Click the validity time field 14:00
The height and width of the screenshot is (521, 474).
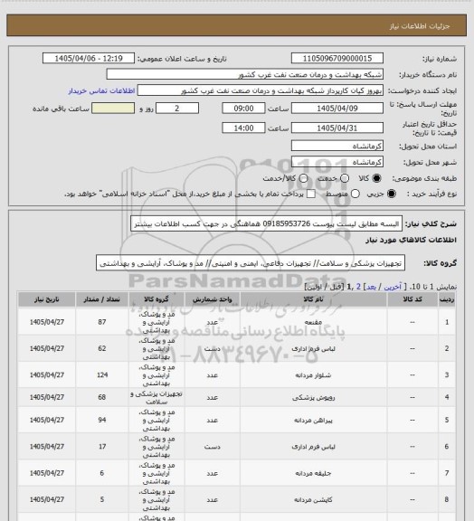(243, 128)
